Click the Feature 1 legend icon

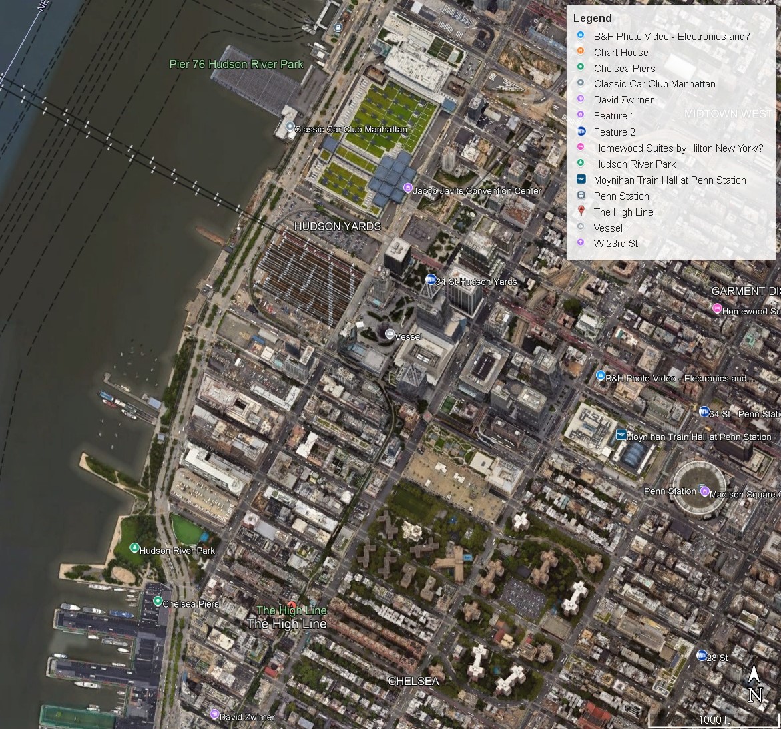coord(581,115)
